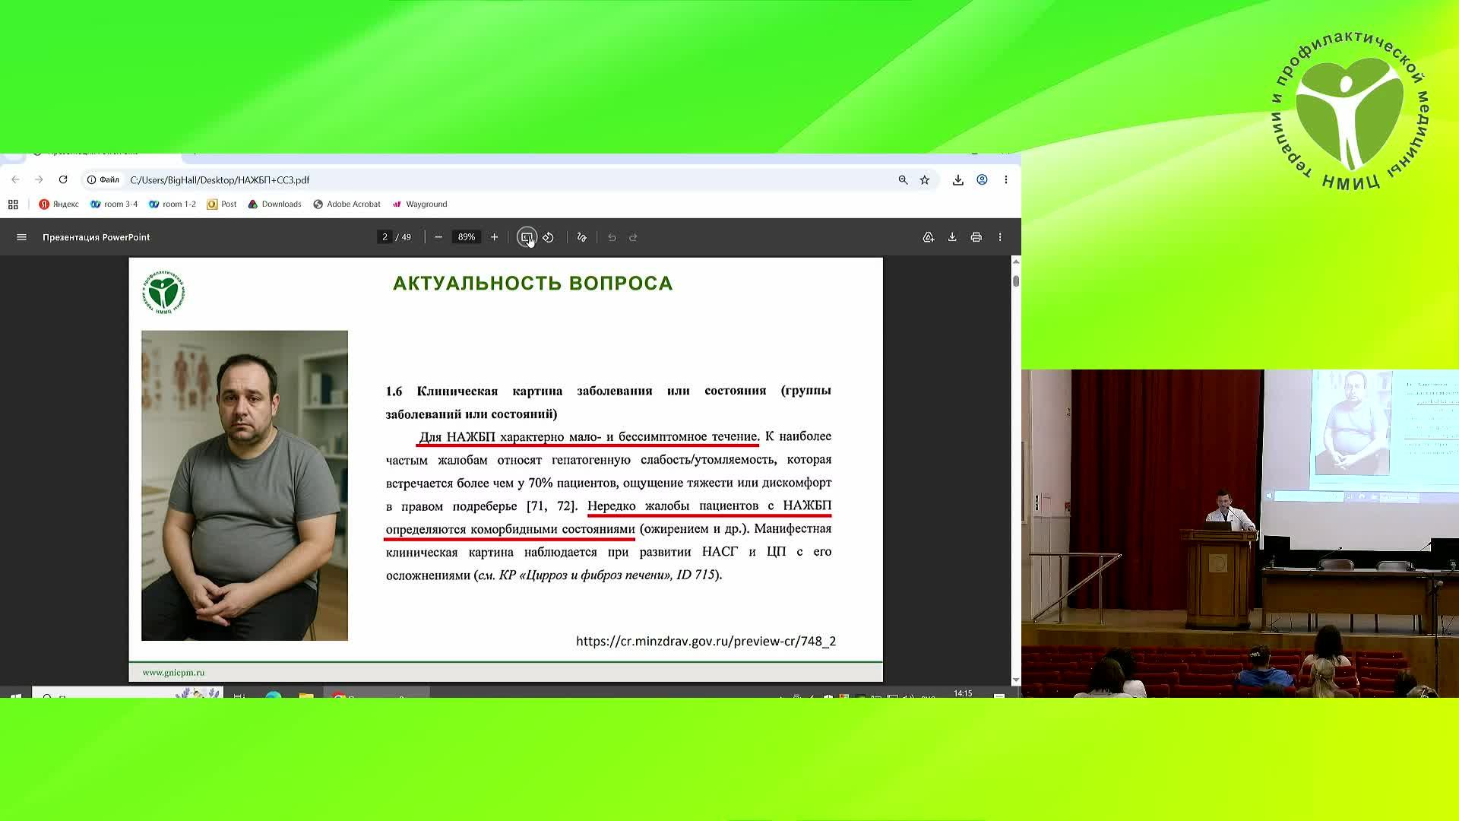Open the Chrome three-dot menu
The height and width of the screenshot is (821, 1459).
[1006, 180]
